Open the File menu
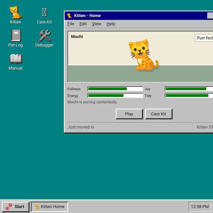The width and height of the screenshot is (213, 213). (71, 24)
